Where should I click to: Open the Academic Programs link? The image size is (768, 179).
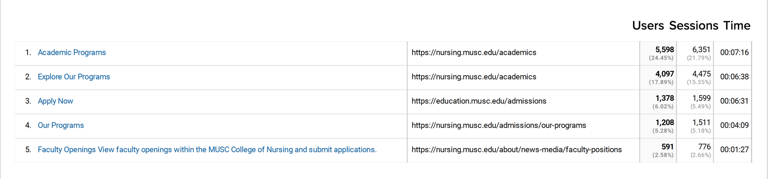tap(72, 53)
